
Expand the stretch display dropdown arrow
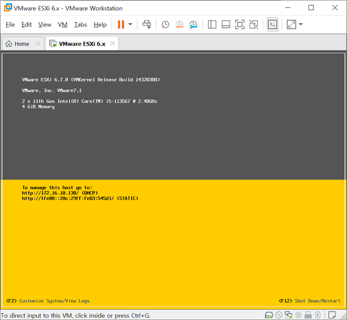coord(300,24)
